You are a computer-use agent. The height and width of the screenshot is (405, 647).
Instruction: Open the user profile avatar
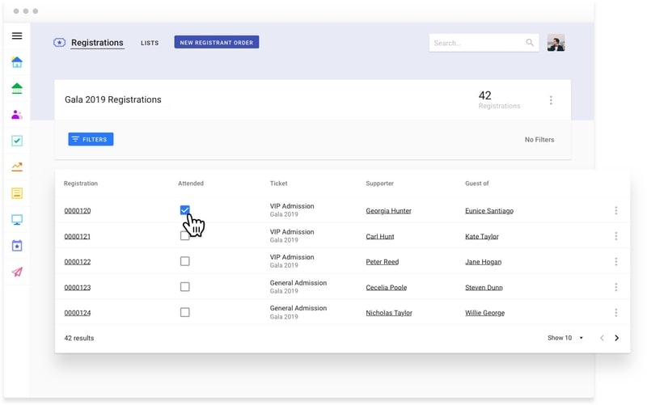556,43
